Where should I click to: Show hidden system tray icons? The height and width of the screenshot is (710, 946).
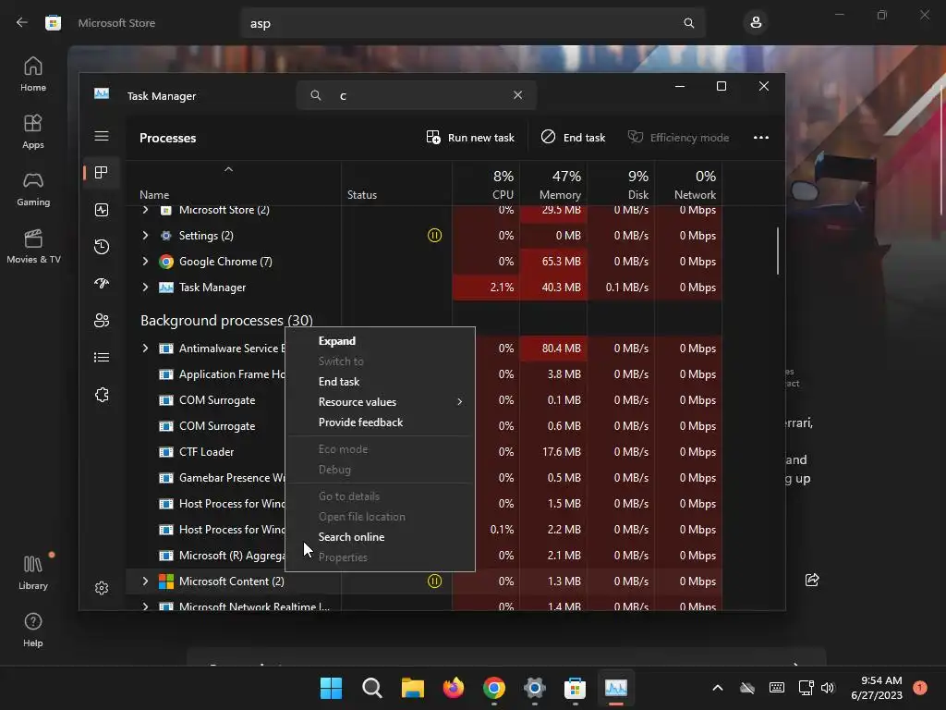pos(717,688)
